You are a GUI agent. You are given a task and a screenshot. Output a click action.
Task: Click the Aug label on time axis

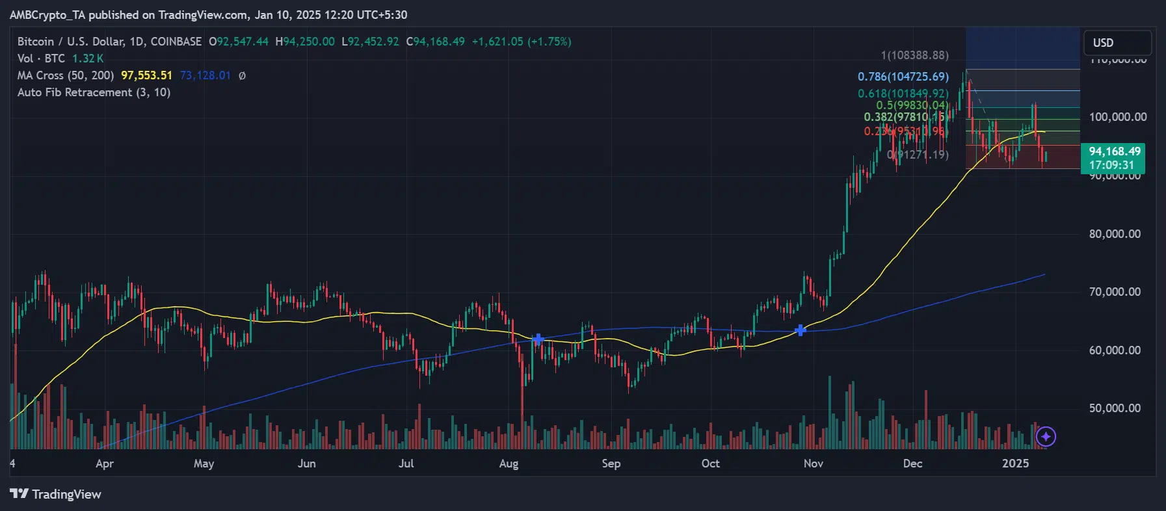click(x=509, y=464)
